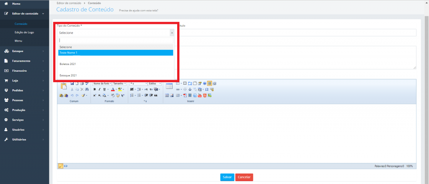Click the blue help question-mark icon
The height and width of the screenshot is (184, 429).
204,83
